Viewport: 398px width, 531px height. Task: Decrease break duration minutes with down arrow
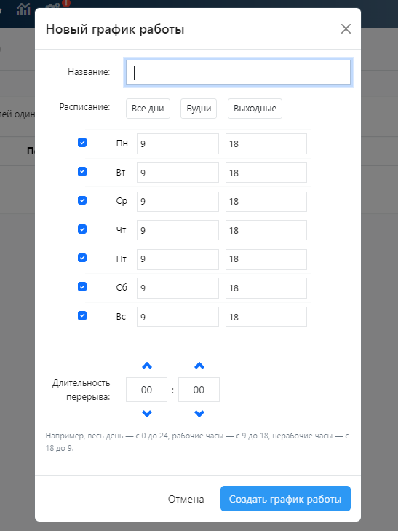199,414
